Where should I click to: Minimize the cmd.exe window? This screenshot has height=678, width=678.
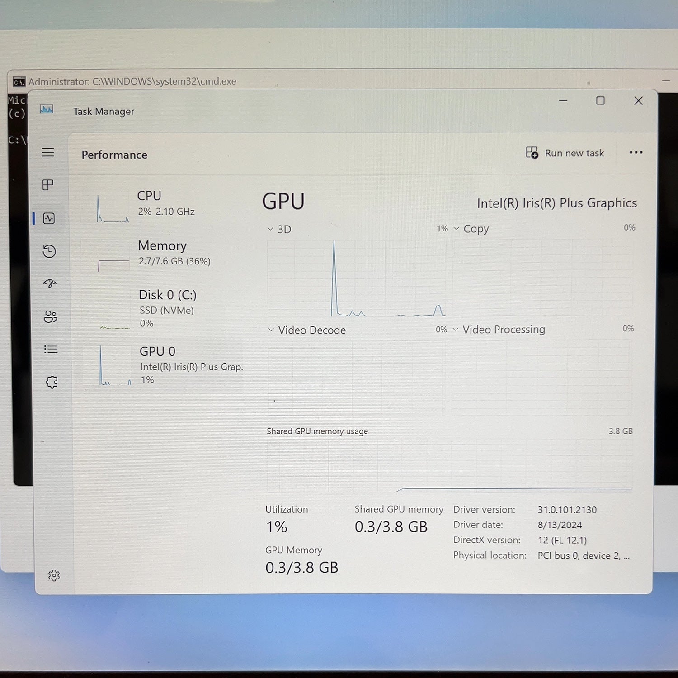click(x=666, y=80)
